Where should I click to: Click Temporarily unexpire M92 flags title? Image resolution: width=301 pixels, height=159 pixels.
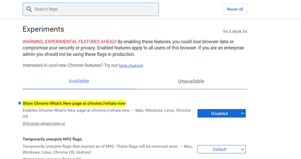(x=53, y=139)
